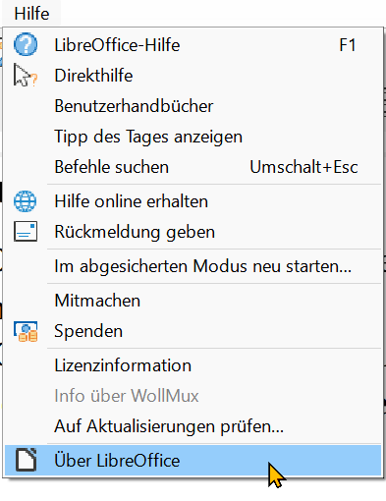The height and width of the screenshot is (501, 386).
Task: Choose Auf Aktualisierungen prüfen
Action: tap(193, 426)
